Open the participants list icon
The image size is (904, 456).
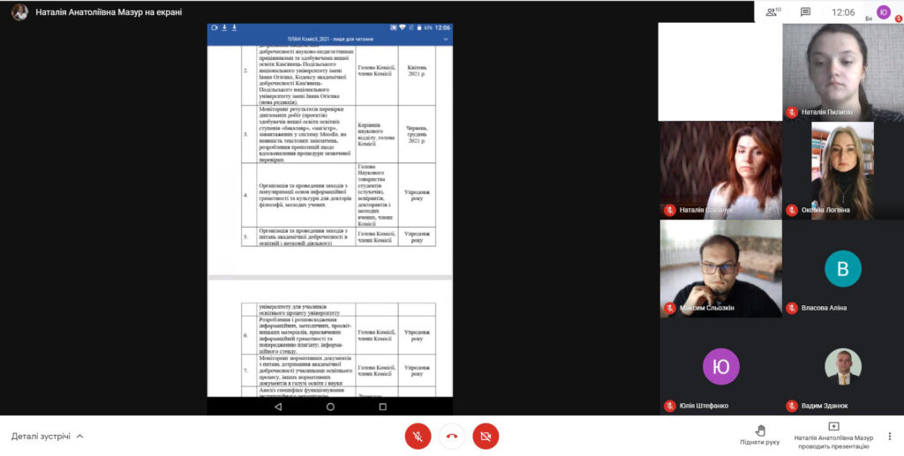pos(772,12)
